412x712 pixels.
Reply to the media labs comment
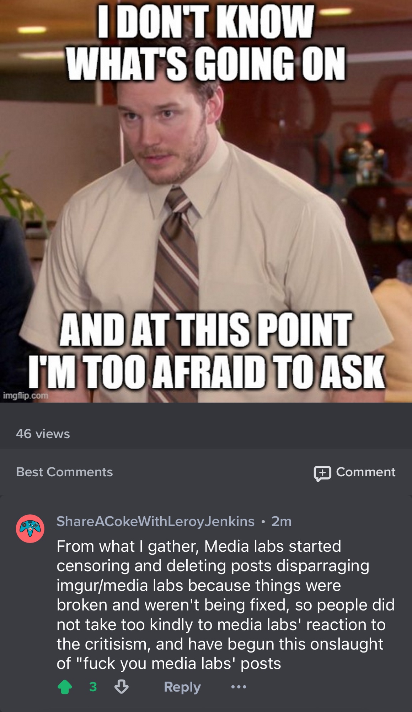(x=182, y=687)
